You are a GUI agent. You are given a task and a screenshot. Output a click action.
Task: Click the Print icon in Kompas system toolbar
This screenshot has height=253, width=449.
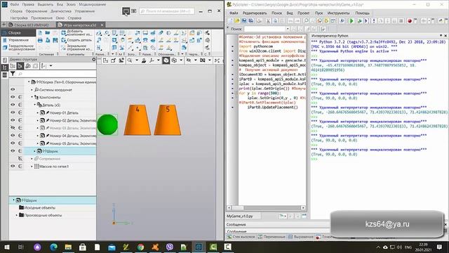click(x=40, y=41)
